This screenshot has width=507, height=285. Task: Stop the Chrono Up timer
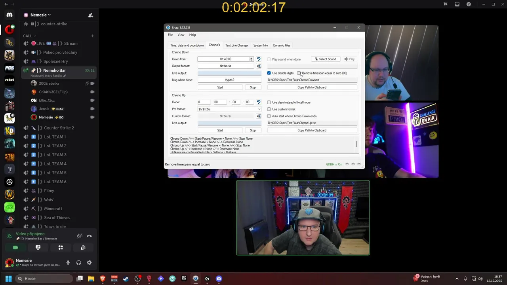point(253,130)
